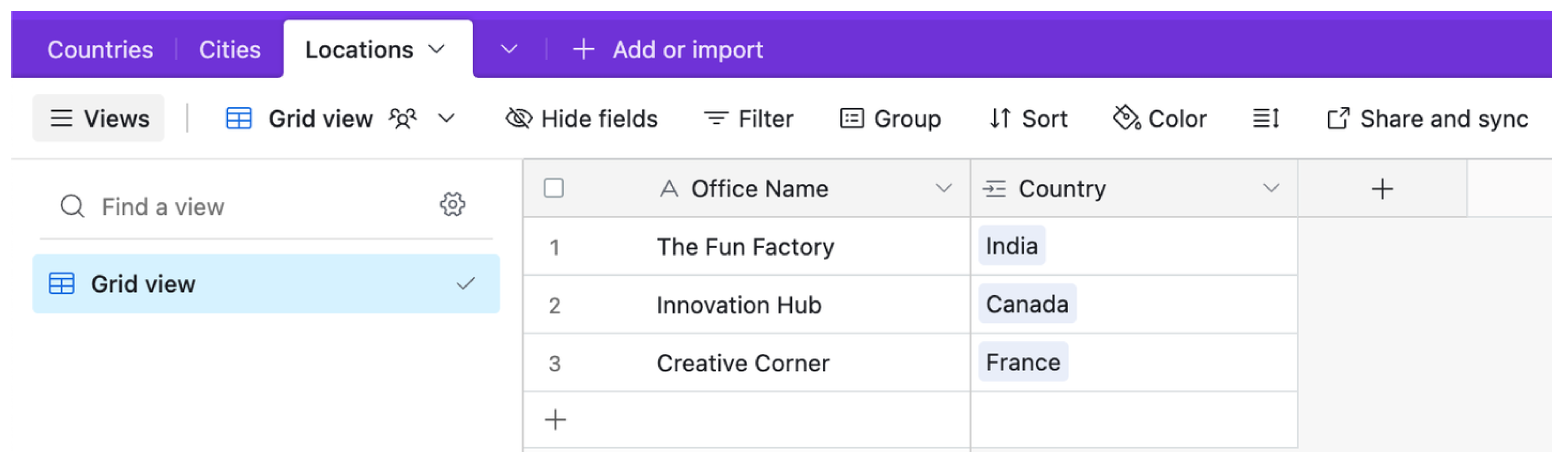This screenshot has height=463, width=1562.
Task: Click the Find a view search field
Action: coord(243,207)
